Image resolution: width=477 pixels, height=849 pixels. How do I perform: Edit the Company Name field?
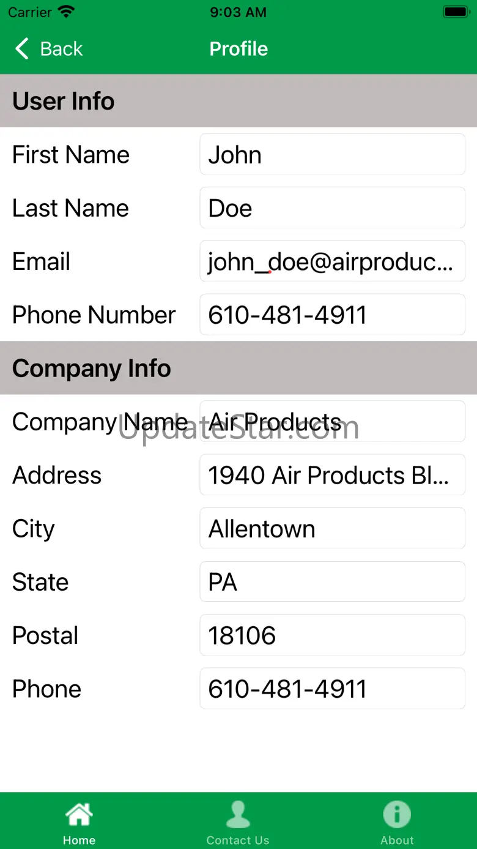[332, 422]
